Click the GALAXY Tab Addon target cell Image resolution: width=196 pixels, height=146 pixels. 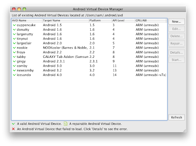click(65, 57)
